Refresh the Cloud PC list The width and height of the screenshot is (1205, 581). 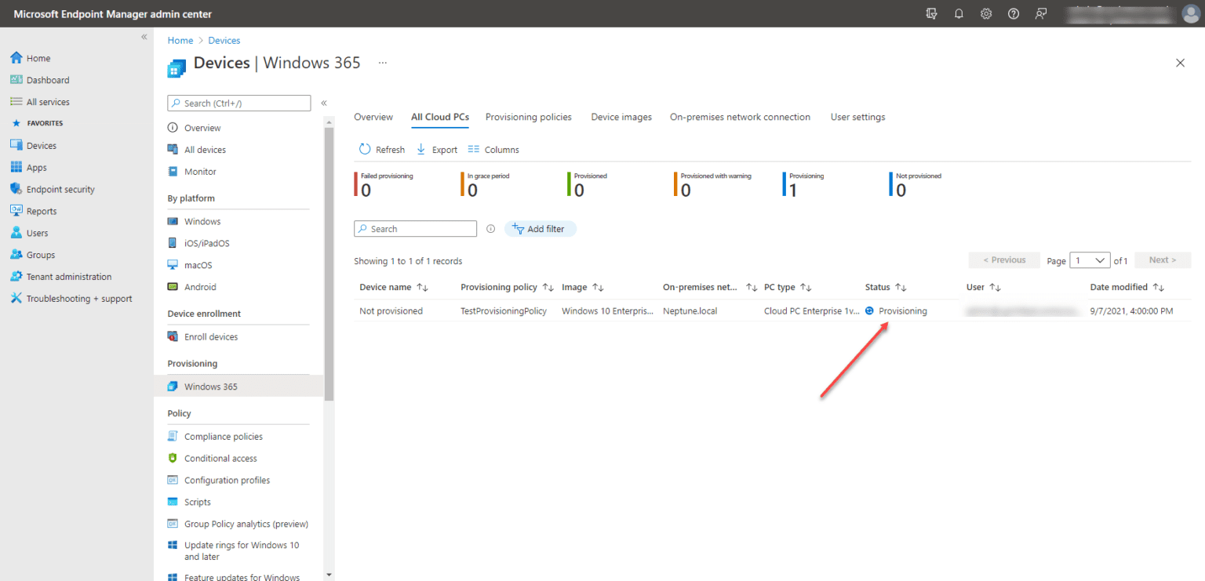tap(382, 149)
